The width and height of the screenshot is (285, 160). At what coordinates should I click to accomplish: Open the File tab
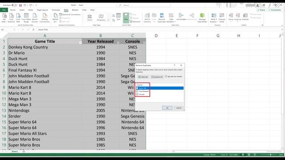(x=4, y=10)
